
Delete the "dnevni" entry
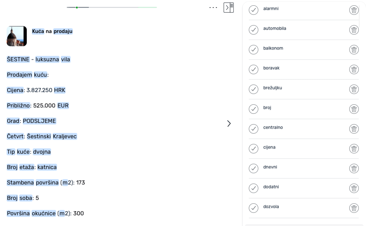(354, 168)
